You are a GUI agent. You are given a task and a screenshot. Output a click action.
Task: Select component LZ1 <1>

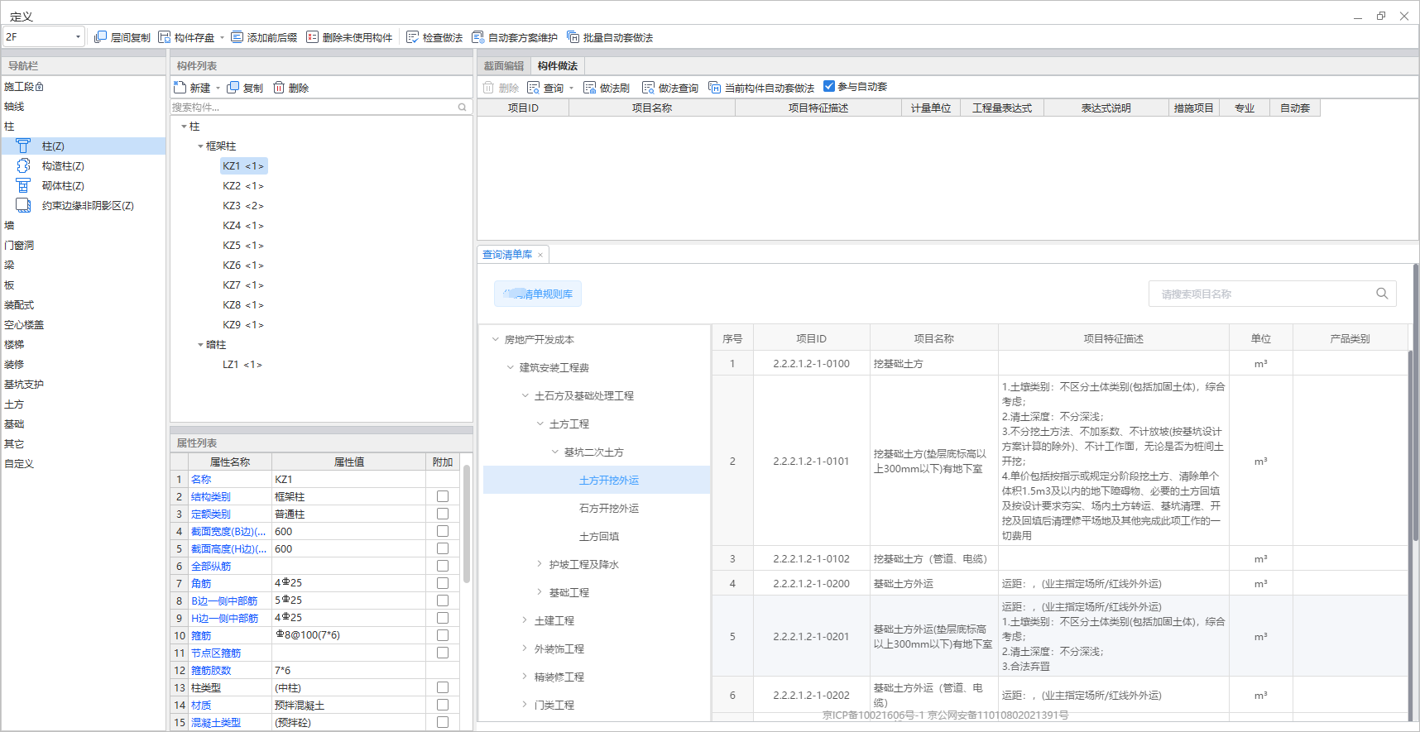pyautogui.click(x=242, y=364)
